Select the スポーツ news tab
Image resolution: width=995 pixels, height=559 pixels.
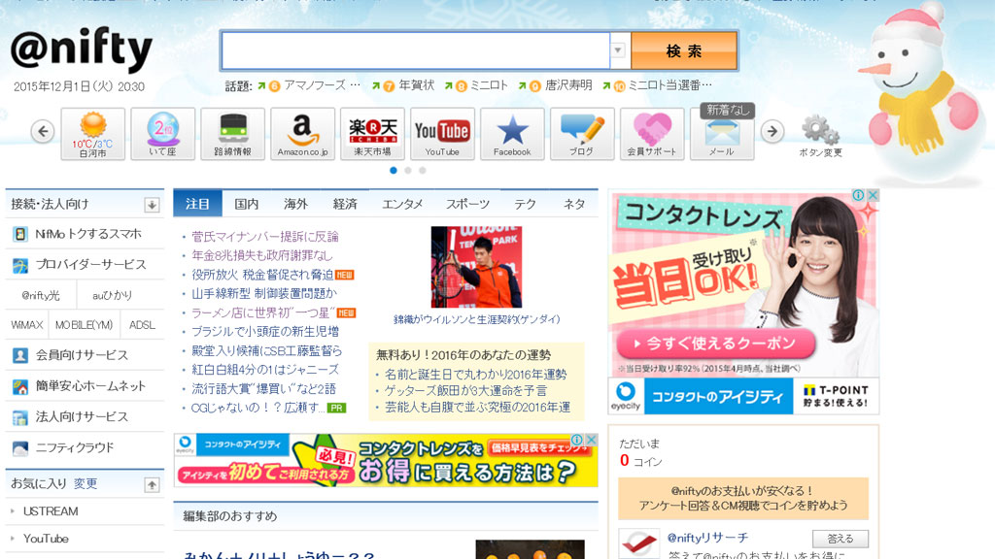(x=467, y=204)
